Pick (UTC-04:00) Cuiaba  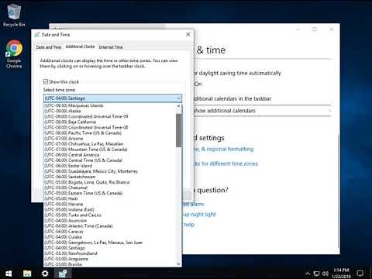tap(110, 237)
